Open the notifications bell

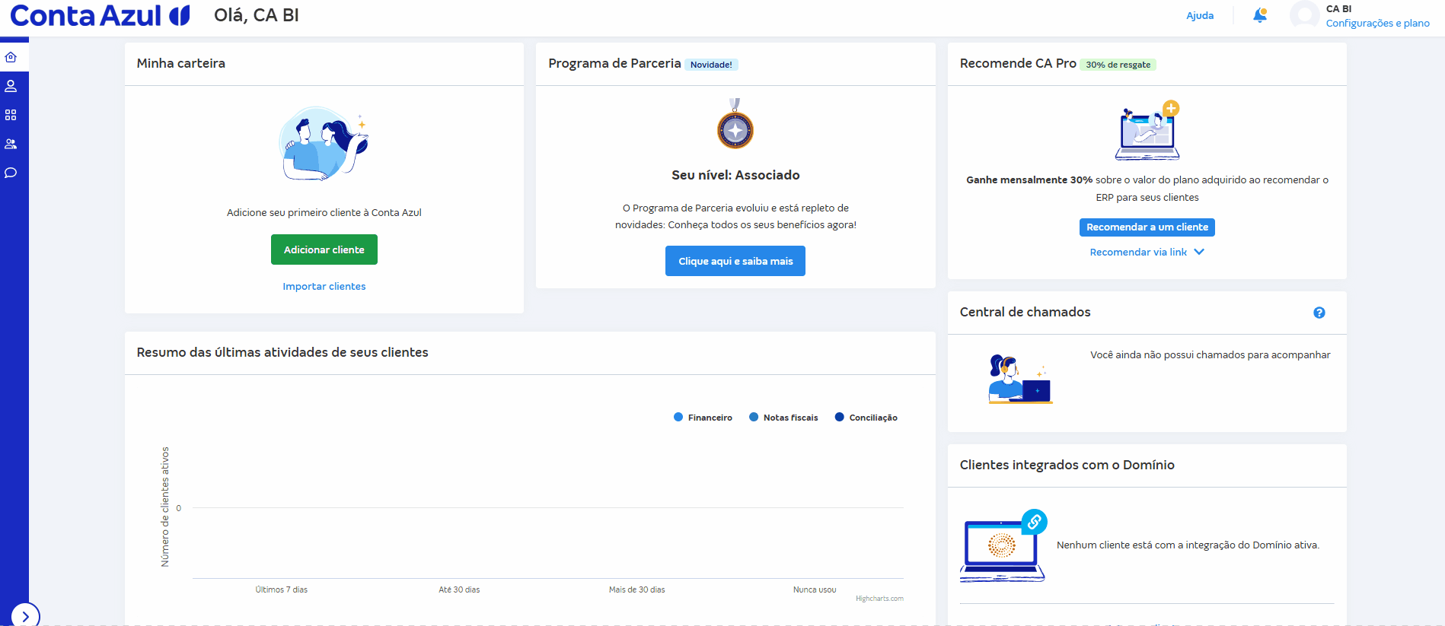pyautogui.click(x=1260, y=15)
